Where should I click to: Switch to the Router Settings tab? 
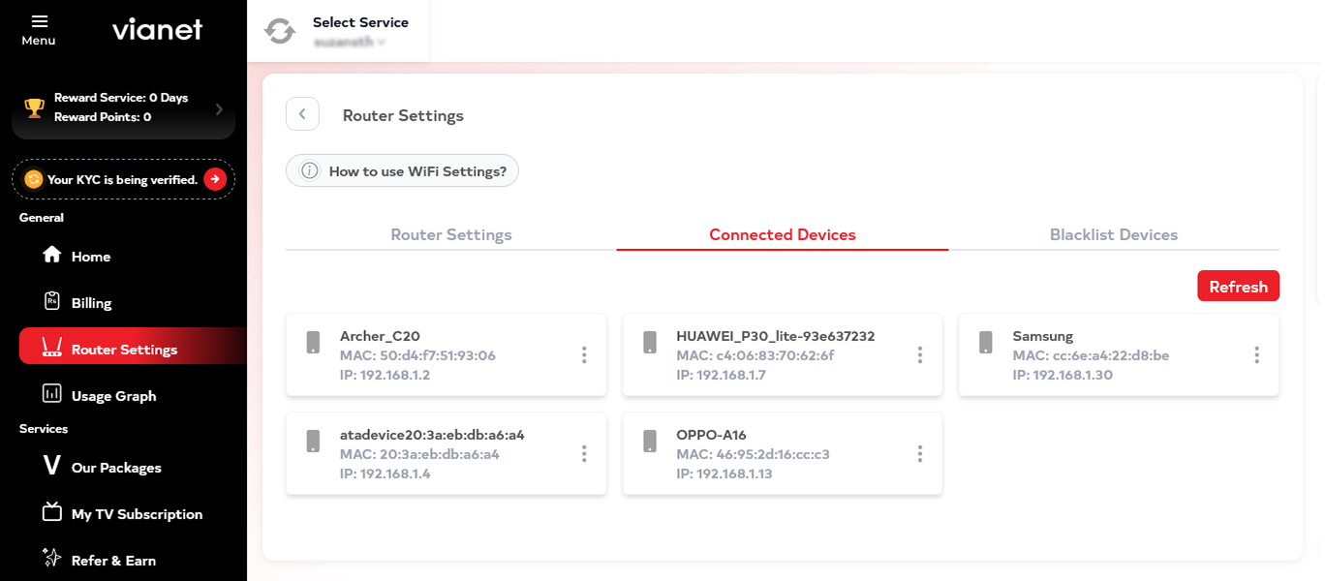coord(451,234)
